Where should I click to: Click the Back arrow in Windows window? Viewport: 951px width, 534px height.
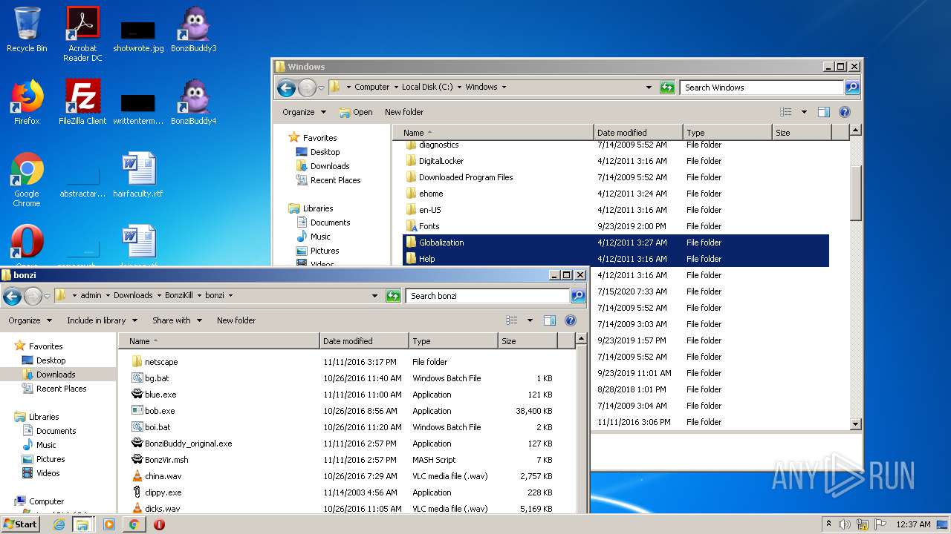pyautogui.click(x=286, y=88)
